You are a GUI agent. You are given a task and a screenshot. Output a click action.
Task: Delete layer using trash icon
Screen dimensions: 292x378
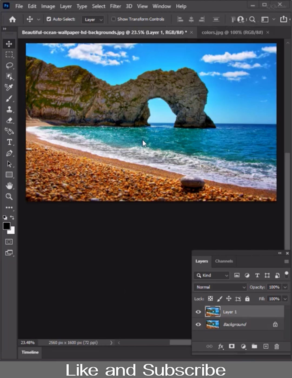pos(277,346)
